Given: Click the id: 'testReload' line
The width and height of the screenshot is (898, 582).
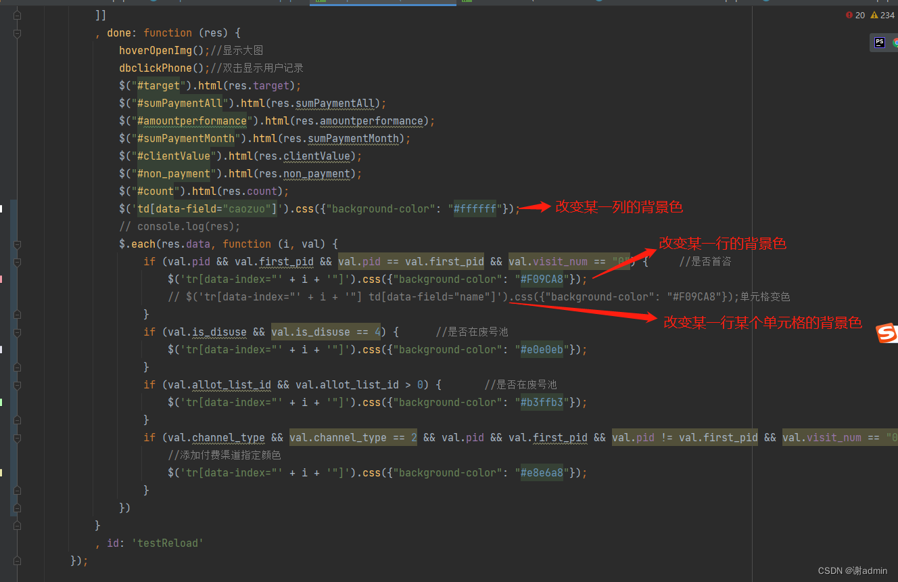Looking at the screenshot, I should point(149,543).
